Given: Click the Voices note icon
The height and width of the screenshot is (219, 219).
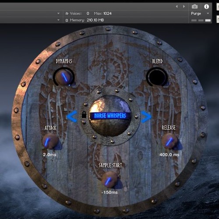Looking at the screenshot, I should pos(67,14).
